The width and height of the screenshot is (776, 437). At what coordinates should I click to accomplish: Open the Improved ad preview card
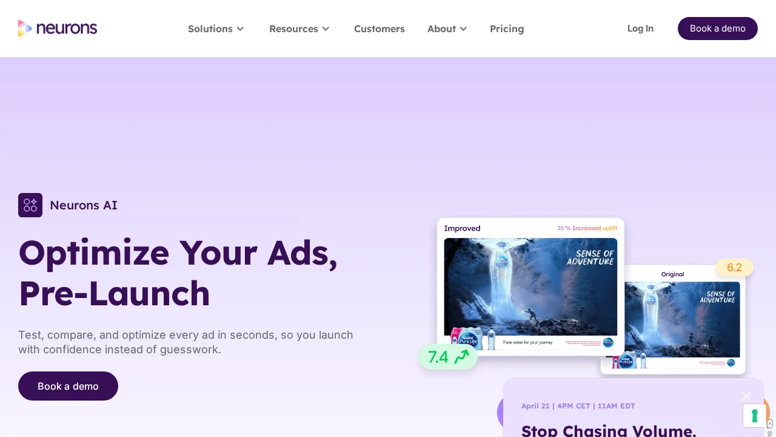click(530, 287)
